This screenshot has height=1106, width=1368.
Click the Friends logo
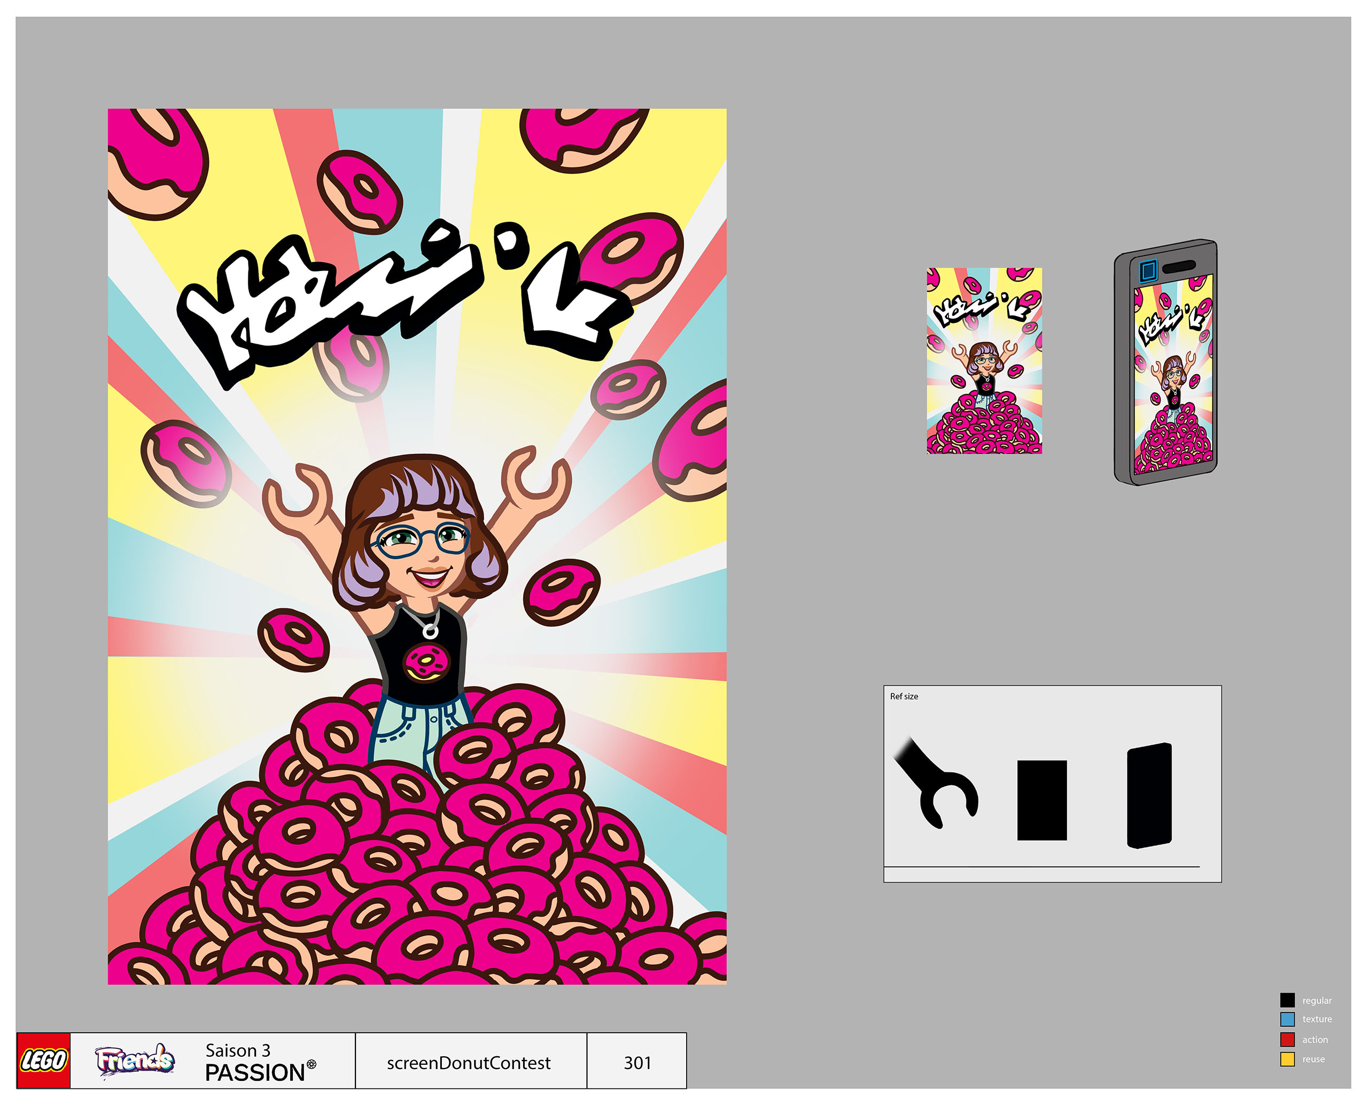[134, 1061]
